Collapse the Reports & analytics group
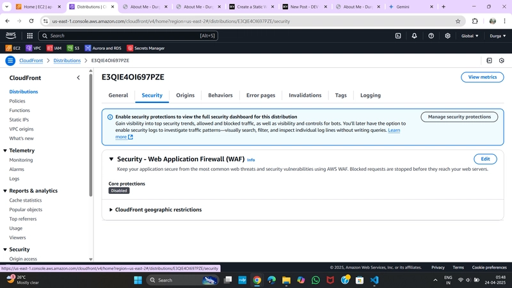Viewport: 512px width, 288px height. (5, 191)
